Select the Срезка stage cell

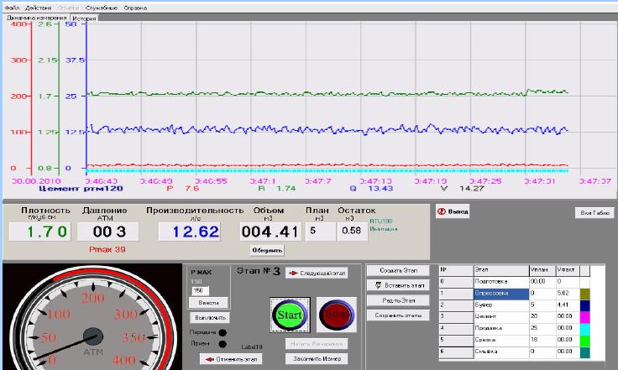click(x=501, y=340)
